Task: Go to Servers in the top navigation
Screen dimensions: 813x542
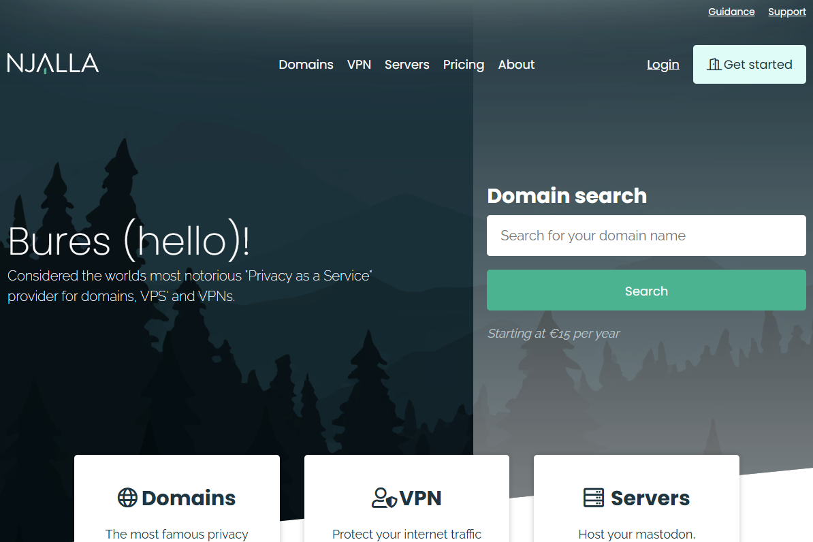Action: click(407, 64)
